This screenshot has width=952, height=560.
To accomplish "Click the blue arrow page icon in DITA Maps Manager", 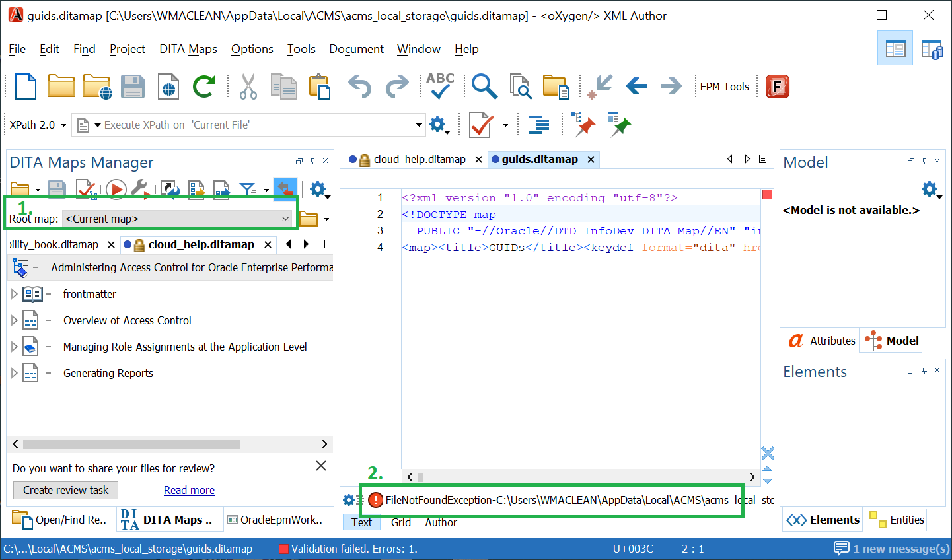I will pyautogui.click(x=222, y=190).
